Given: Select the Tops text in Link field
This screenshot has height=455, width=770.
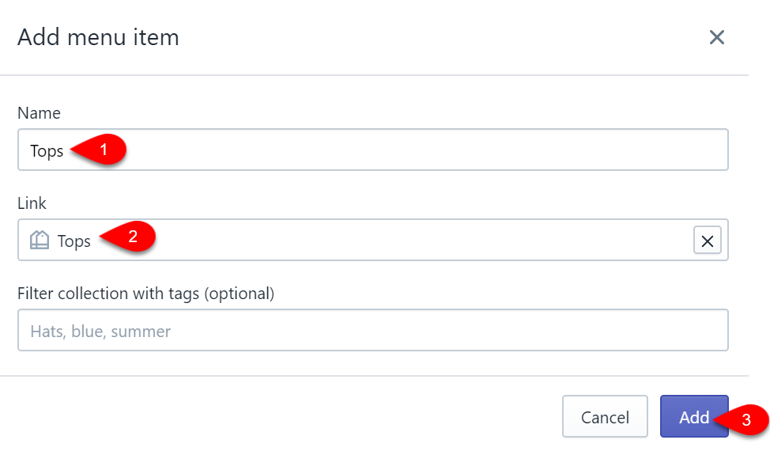Looking at the screenshot, I should 74,241.
